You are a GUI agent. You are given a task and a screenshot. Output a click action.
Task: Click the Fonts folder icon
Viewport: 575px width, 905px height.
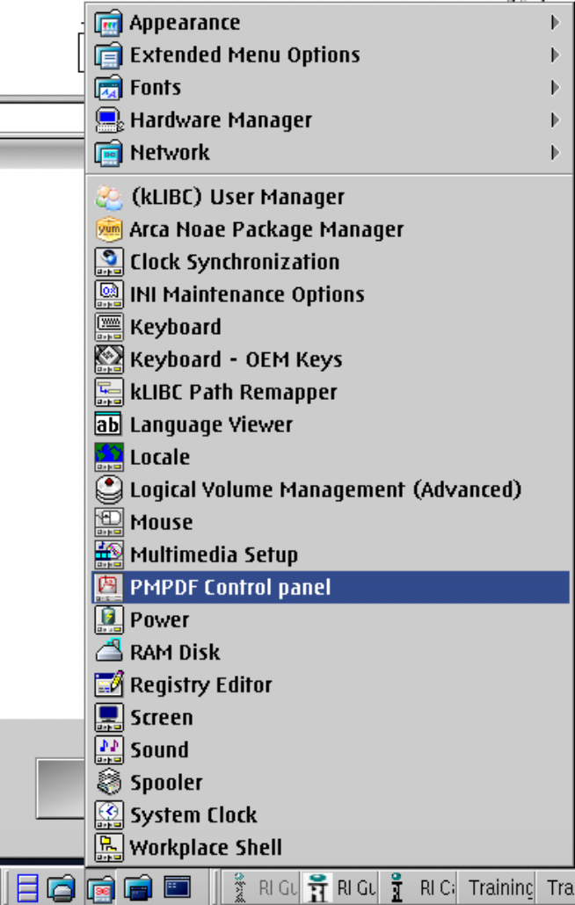pyautogui.click(x=108, y=87)
